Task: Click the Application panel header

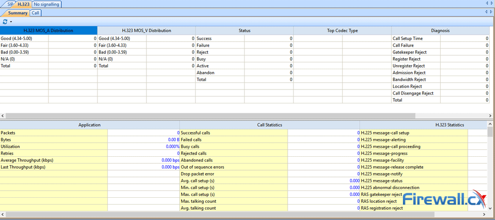Action: tap(90, 125)
